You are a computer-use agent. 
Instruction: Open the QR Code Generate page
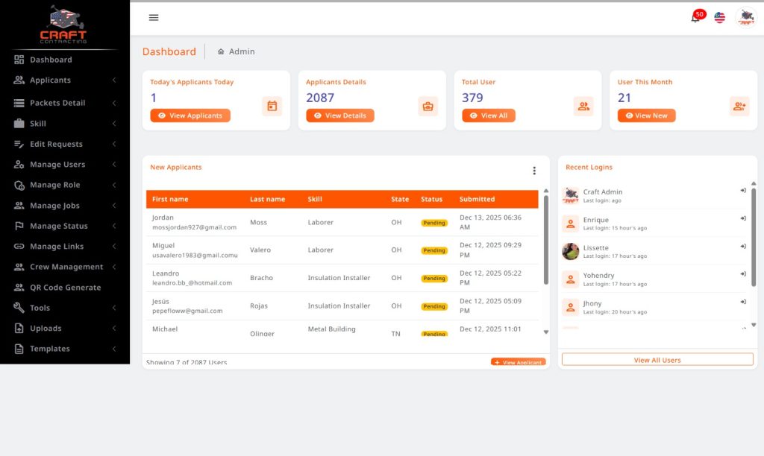[x=64, y=288]
